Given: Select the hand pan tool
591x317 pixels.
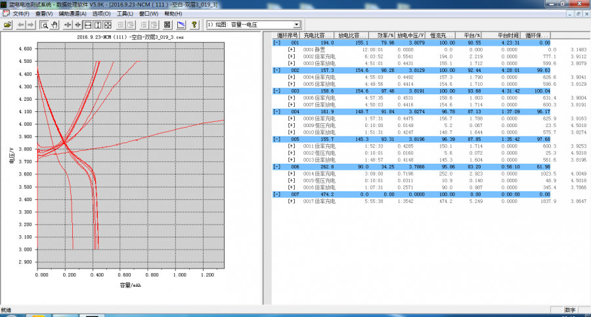Looking at the screenshot, I should tap(55, 25).
